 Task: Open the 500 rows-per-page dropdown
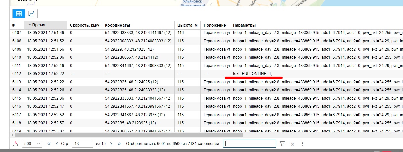pyautogui.click(x=32, y=144)
